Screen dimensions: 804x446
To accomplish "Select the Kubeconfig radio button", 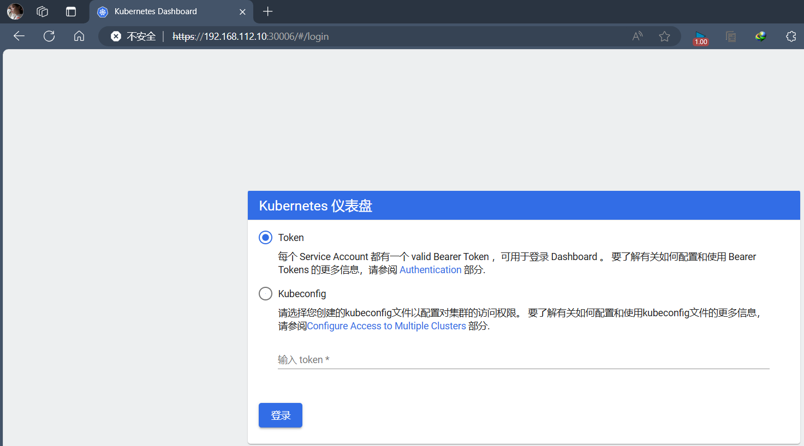I will [265, 294].
